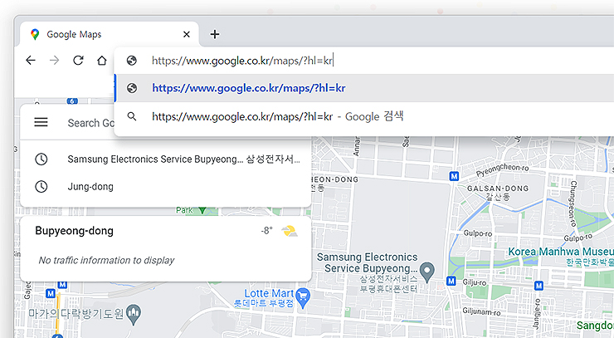Open a new browser tab
The width and height of the screenshot is (614, 338).
[215, 34]
